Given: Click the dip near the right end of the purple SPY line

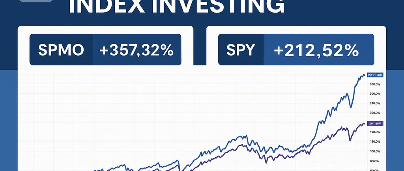Looking at the screenshot, I should pos(350,140).
